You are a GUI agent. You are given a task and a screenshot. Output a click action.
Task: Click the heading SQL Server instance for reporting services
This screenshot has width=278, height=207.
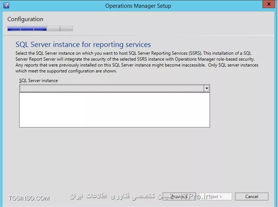click(x=83, y=44)
